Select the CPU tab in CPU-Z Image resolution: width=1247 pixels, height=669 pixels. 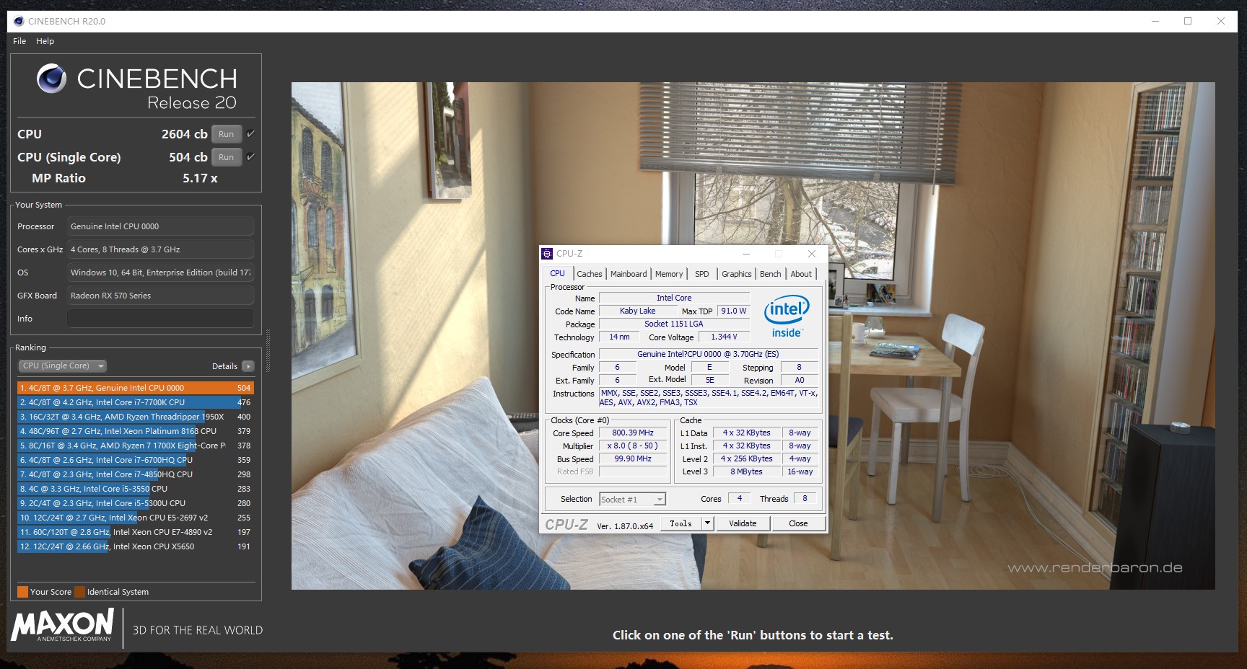tap(558, 273)
